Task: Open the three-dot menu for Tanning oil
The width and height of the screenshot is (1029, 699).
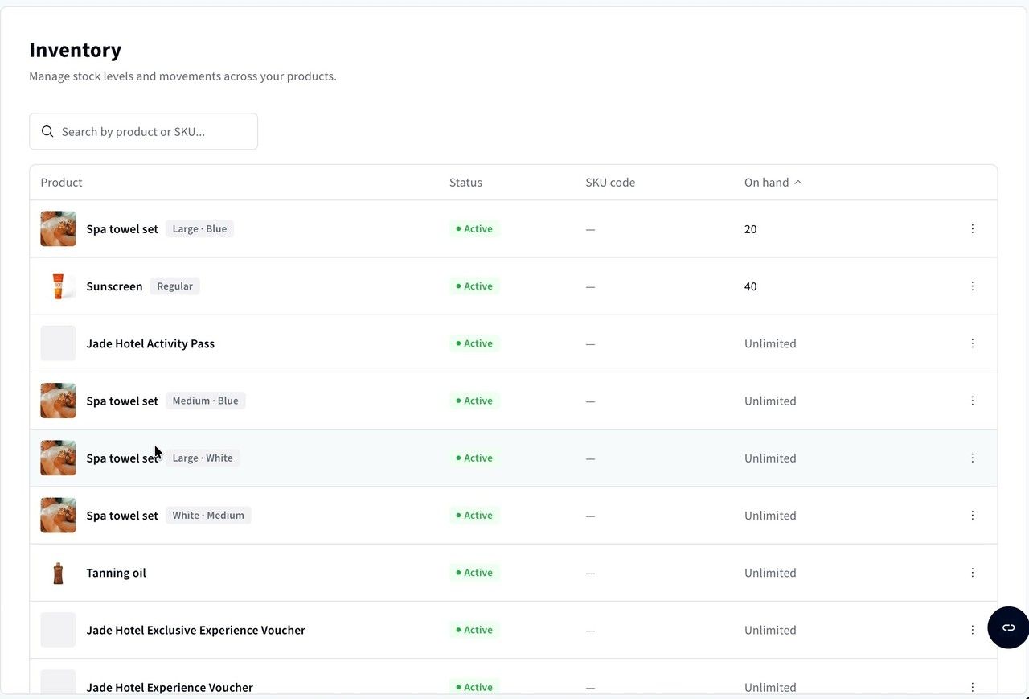Action: point(972,573)
